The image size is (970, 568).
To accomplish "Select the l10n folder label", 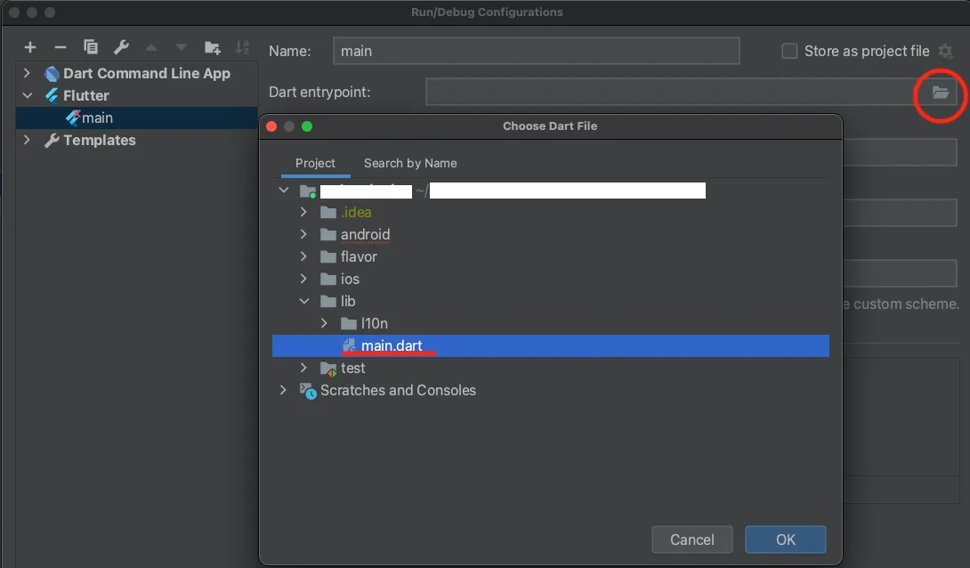I will (x=375, y=323).
